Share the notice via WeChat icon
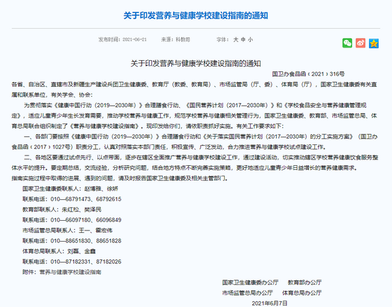 348,43
